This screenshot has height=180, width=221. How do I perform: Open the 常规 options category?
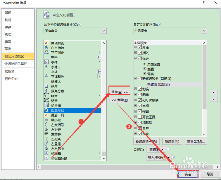(x=8, y=13)
